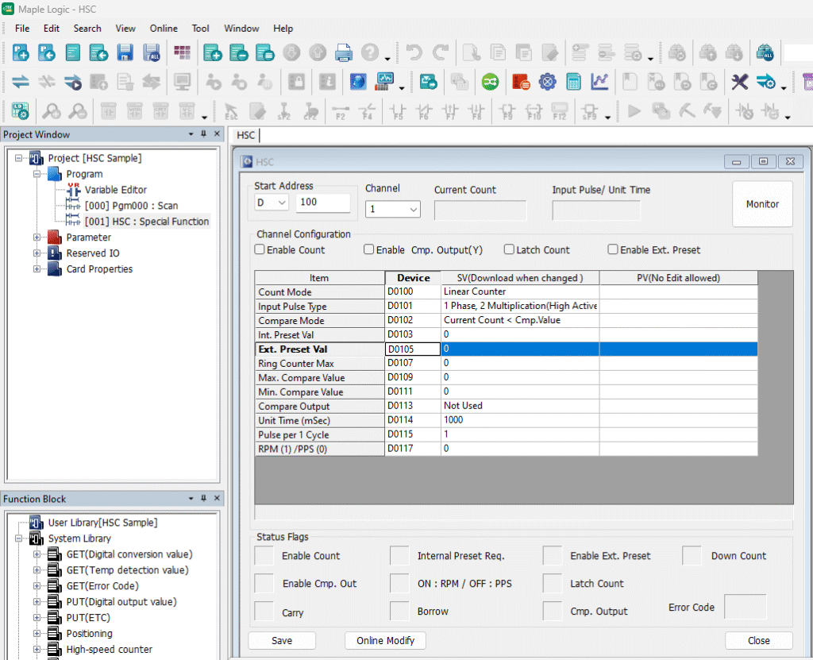Screen dimensions: 813x660
Task: Open the trend graph chart icon
Action: [599, 82]
